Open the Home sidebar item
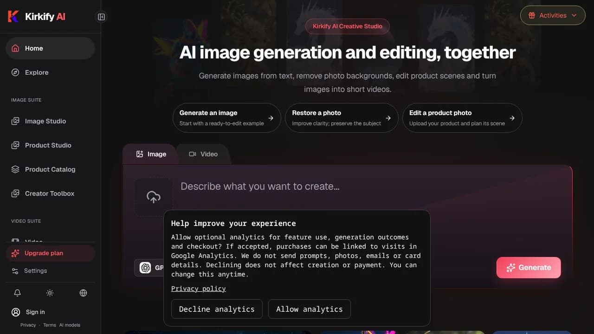Screen dimensions: 594x334 point(50,48)
